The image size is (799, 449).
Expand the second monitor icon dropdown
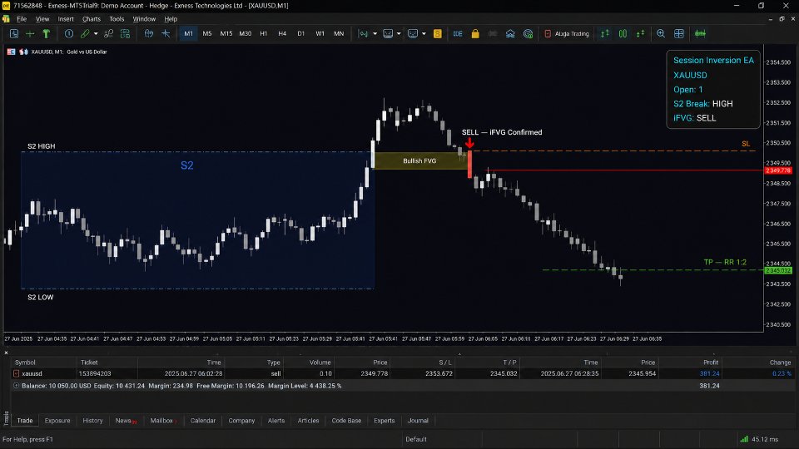click(x=424, y=33)
